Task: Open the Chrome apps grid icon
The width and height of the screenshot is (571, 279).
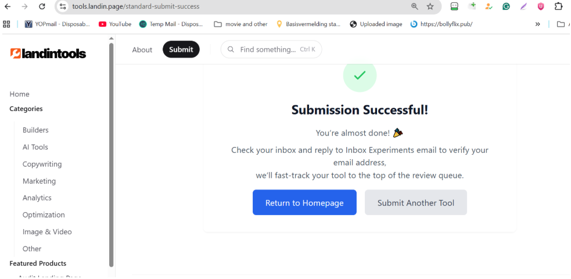Action: pyautogui.click(x=7, y=24)
